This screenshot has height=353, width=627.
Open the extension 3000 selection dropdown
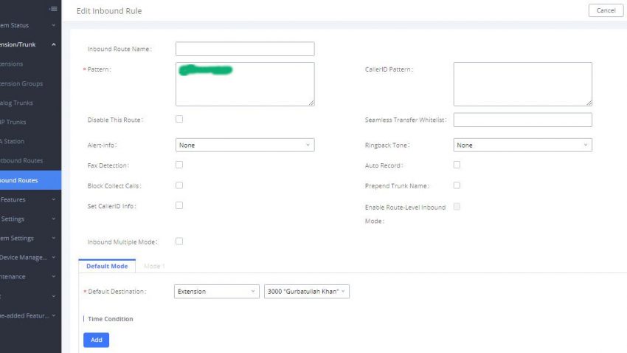[306, 292]
